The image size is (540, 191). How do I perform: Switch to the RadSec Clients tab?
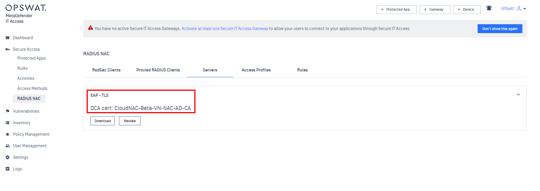point(106,70)
